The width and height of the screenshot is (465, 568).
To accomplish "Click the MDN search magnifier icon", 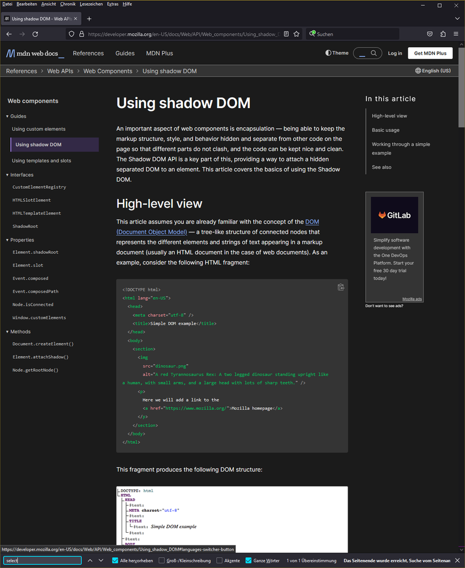I will [x=374, y=53].
